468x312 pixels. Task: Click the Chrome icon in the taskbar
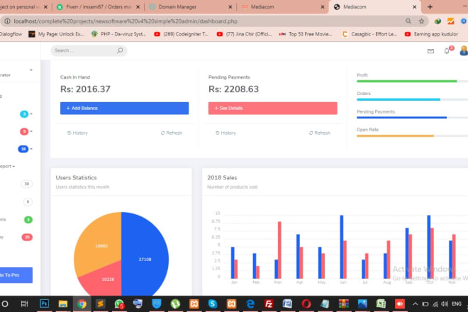point(82,304)
